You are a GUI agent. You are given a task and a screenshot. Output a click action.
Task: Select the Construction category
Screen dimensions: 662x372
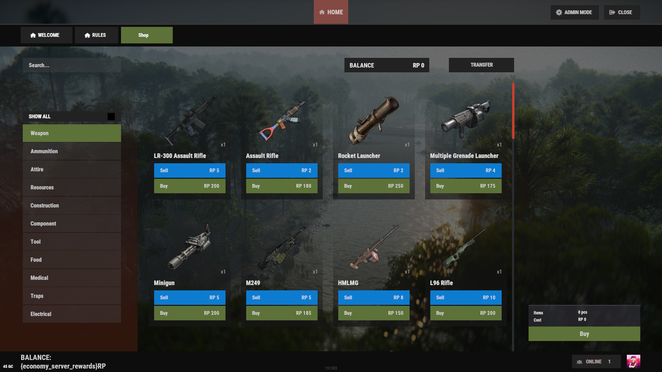pos(72,205)
